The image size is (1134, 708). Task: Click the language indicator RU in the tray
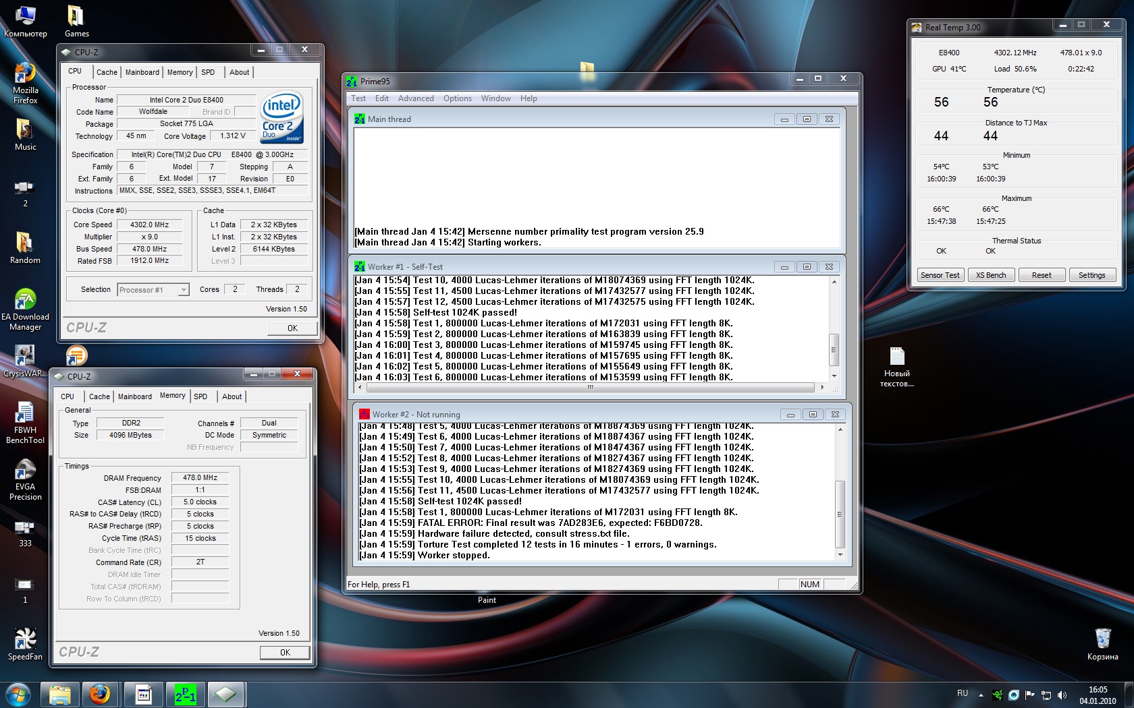tap(963, 693)
